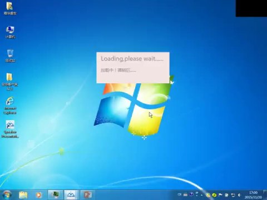Open the network tray icon

233,195
